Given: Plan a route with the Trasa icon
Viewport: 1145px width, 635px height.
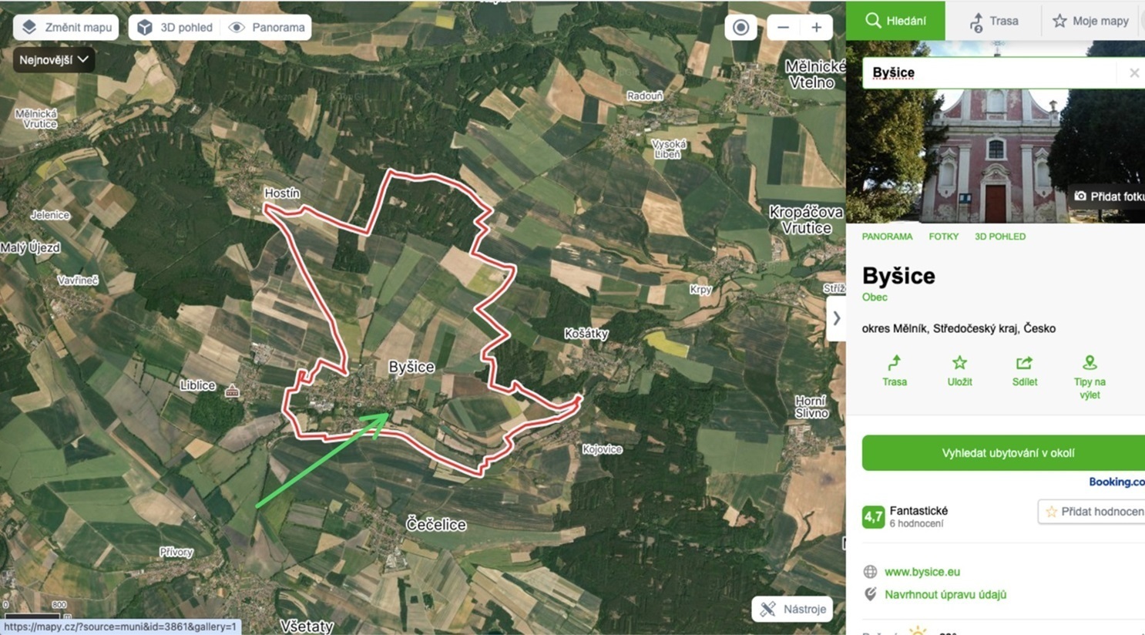Looking at the screenshot, I should point(895,371).
